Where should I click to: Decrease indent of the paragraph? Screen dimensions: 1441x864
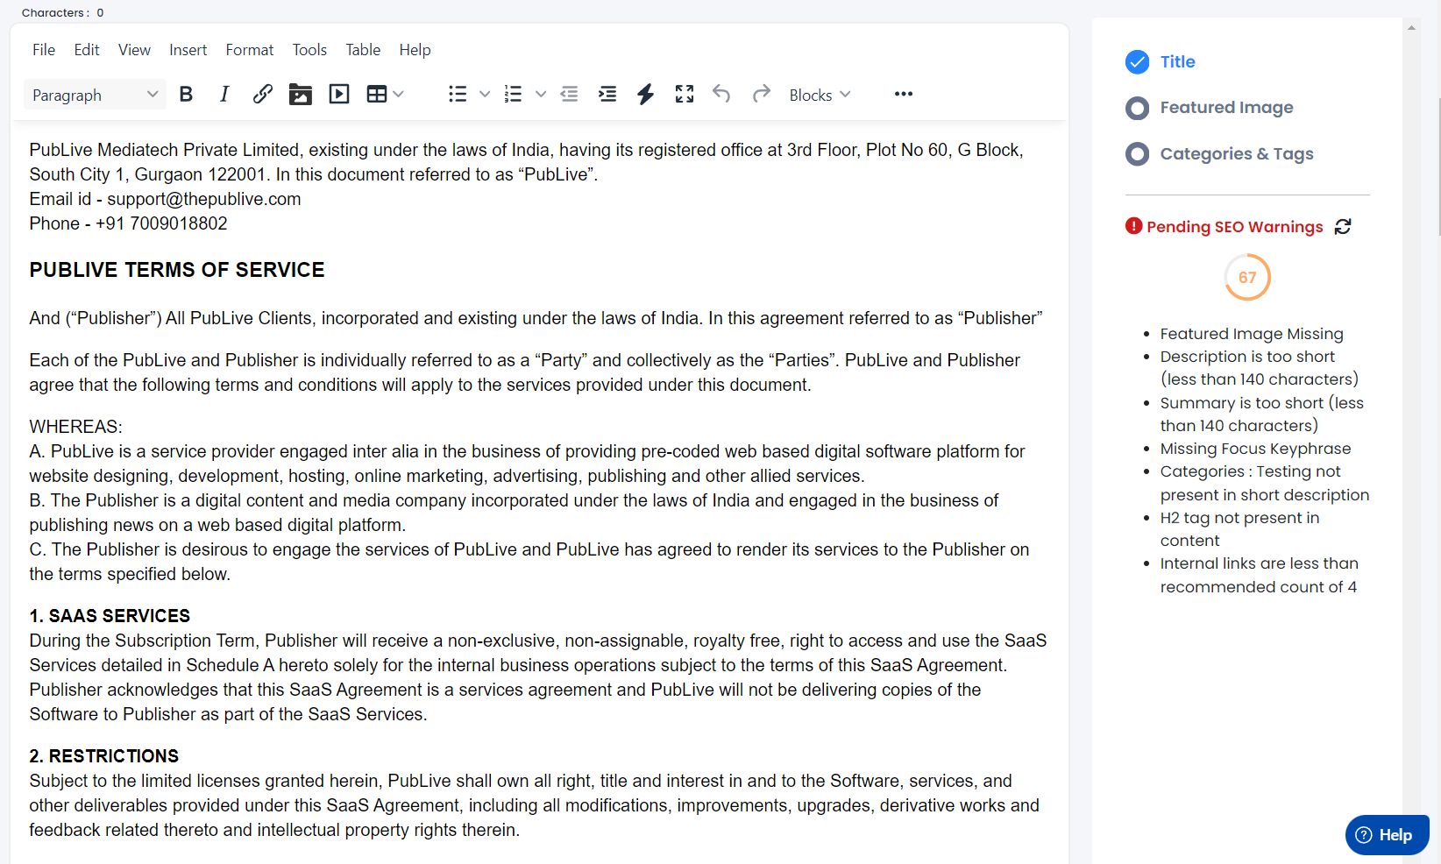click(x=570, y=95)
